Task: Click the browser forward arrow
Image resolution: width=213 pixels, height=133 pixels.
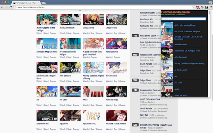Action: 6,7
